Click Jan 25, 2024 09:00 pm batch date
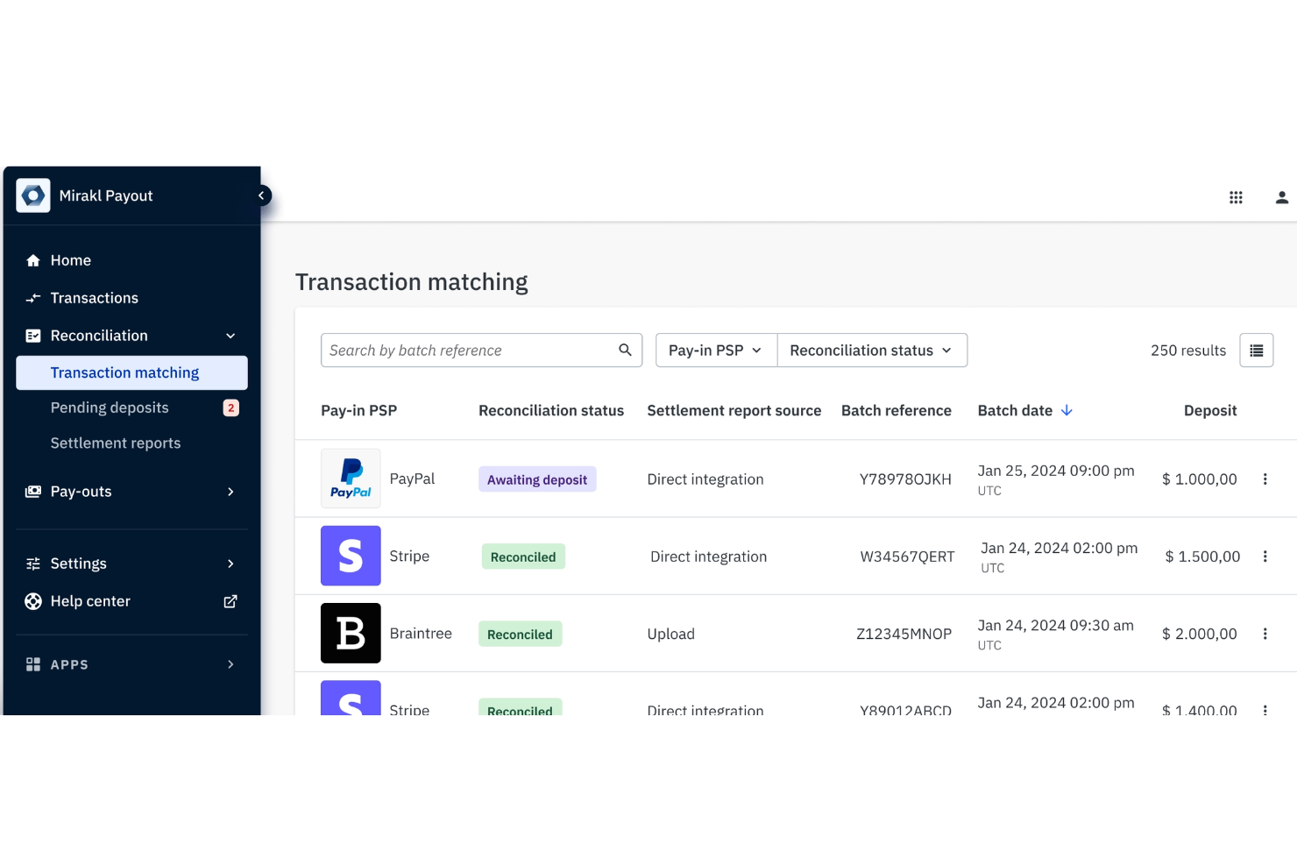This screenshot has width=1297, height=865. pos(1056,471)
